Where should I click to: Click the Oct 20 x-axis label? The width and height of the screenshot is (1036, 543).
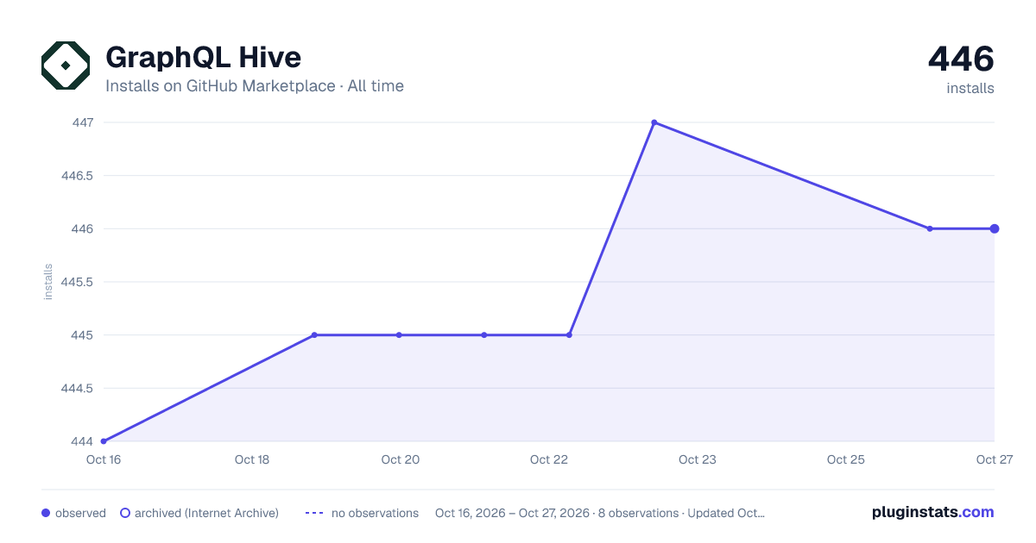401,459
